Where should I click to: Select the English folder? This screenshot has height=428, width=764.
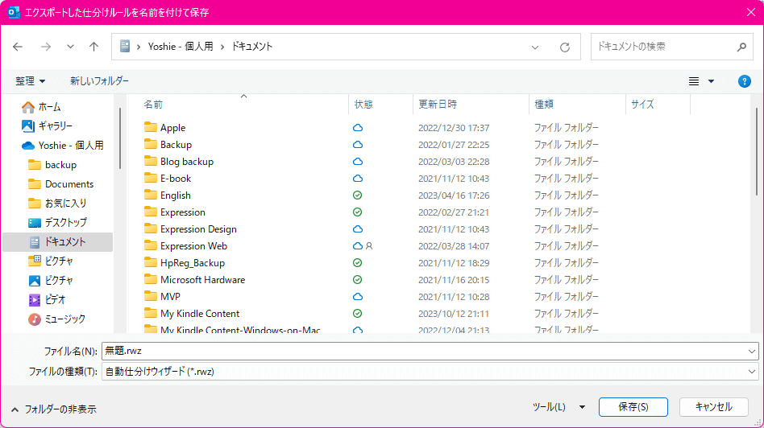176,195
